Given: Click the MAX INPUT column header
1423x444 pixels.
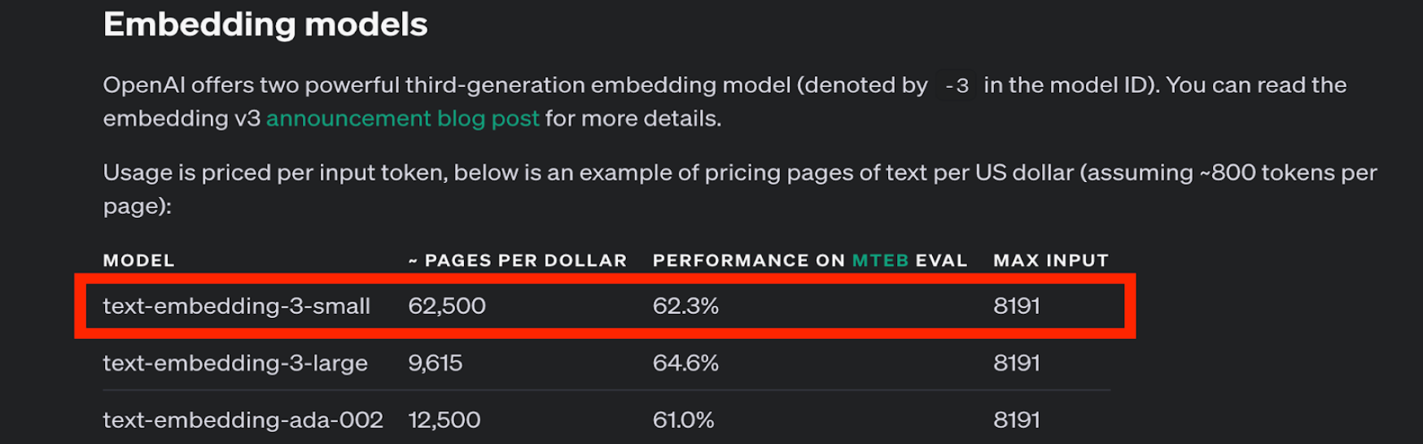Looking at the screenshot, I should (1050, 260).
